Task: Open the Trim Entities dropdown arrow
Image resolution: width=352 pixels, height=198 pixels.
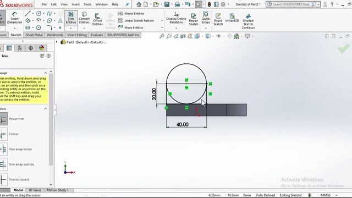Action: point(71,29)
